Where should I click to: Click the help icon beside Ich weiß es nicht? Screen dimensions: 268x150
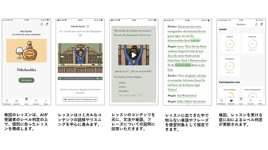140,95
